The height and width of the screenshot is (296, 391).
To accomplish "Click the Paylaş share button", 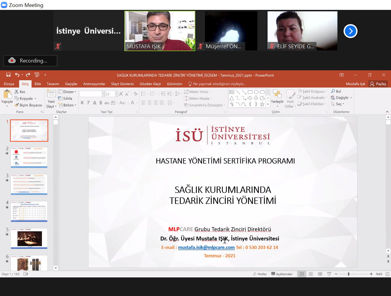I will pos(378,84).
